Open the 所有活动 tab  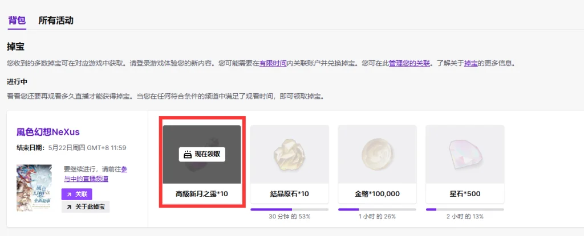coord(56,20)
